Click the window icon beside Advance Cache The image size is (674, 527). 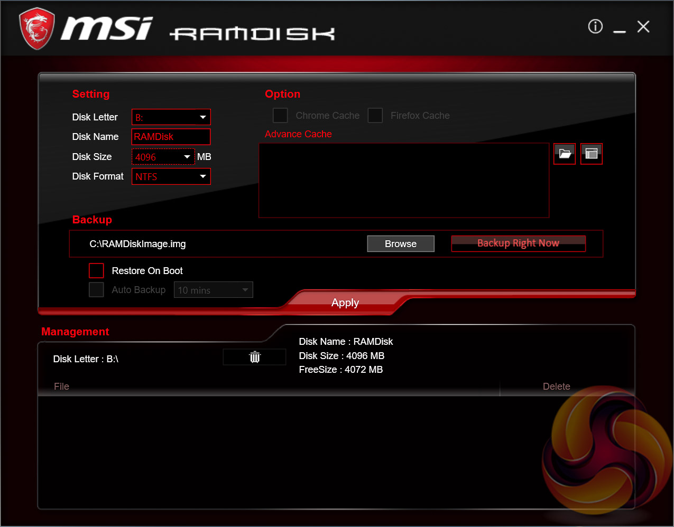(x=592, y=154)
